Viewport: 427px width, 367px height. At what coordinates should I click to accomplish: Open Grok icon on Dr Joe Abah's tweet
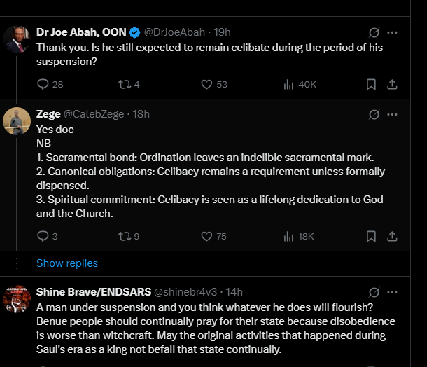pos(374,32)
